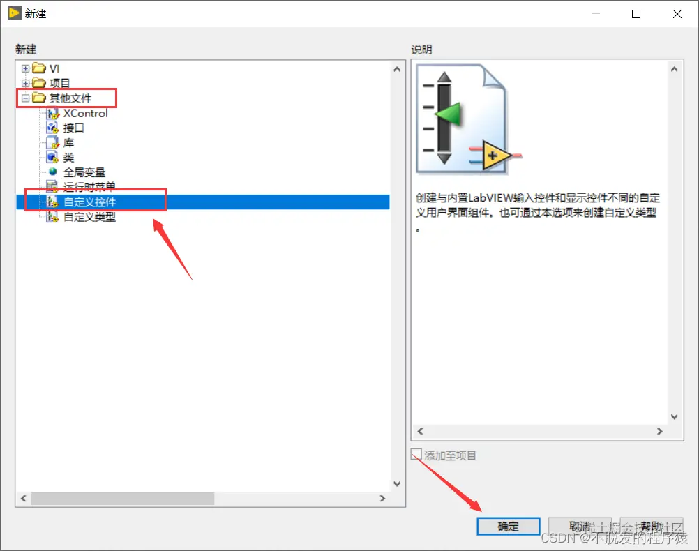Select the 类 class icon
This screenshot has width=699, height=551.
pyautogui.click(x=52, y=158)
